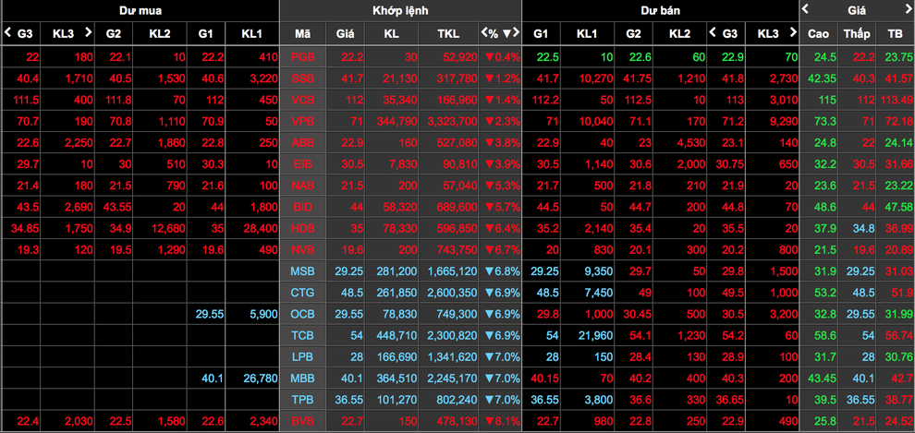Viewport: 915px width, 433px height.
Task: Open stock symbol OCB
Action: [302, 314]
